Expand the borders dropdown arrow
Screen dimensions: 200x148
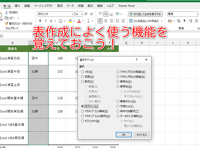[x=65, y=21]
